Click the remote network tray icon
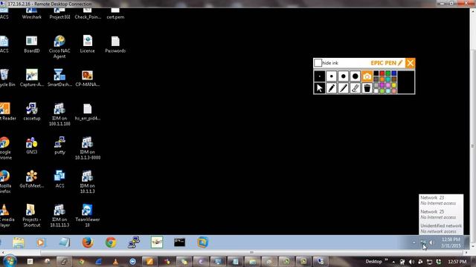 point(423,243)
